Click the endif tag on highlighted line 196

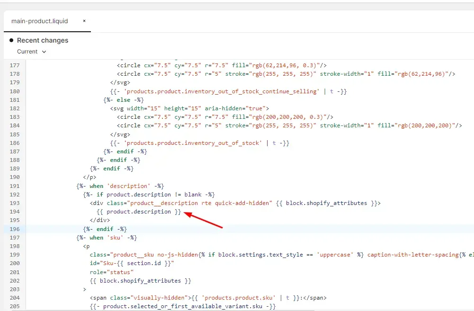(x=105, y=229)
